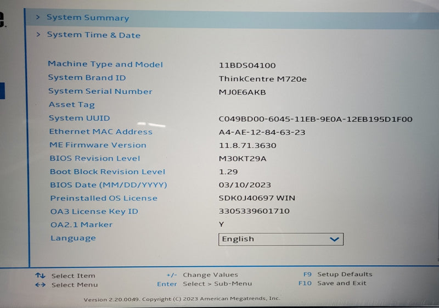Click the F10 key hint
The height and width of the screenshot is (308, 439).
(305, 283)
